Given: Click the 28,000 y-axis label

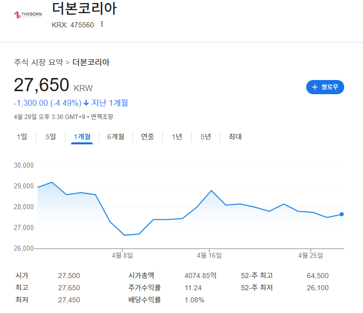Looking at the screenshot, I should coord(24,207).
